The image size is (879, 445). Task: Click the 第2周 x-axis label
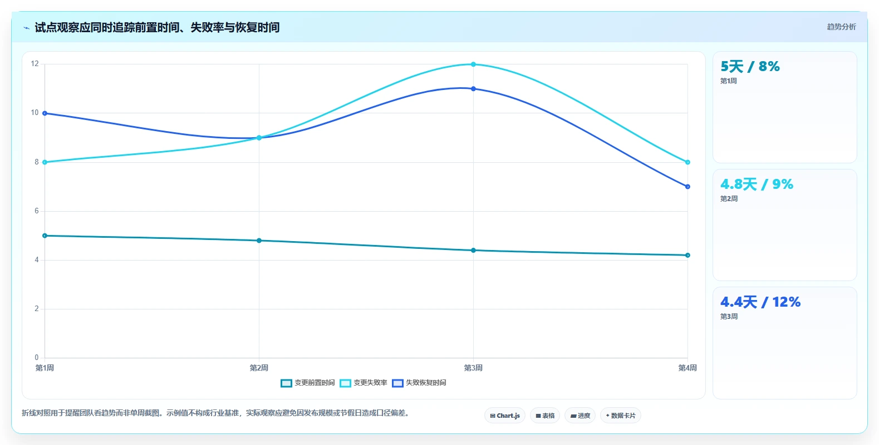[x=259, y=368]
